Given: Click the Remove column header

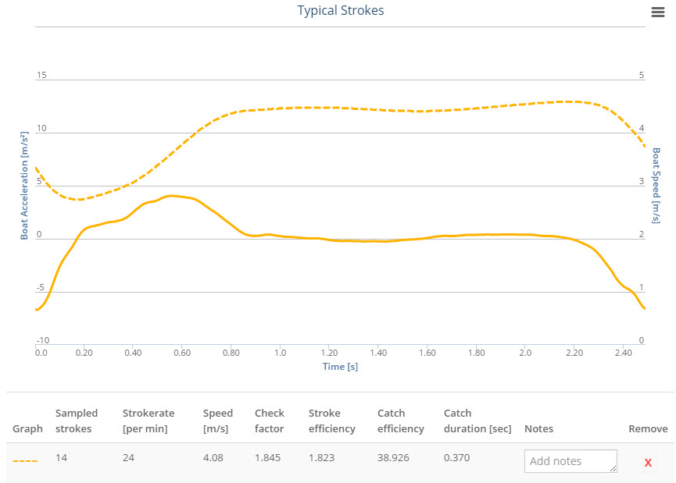Looking at the screenshot, I should coord(648,428).
